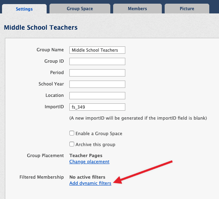The width and height of the screenshot is (219, 199).
Task: Click the Location text box
Action: point(97,96)
